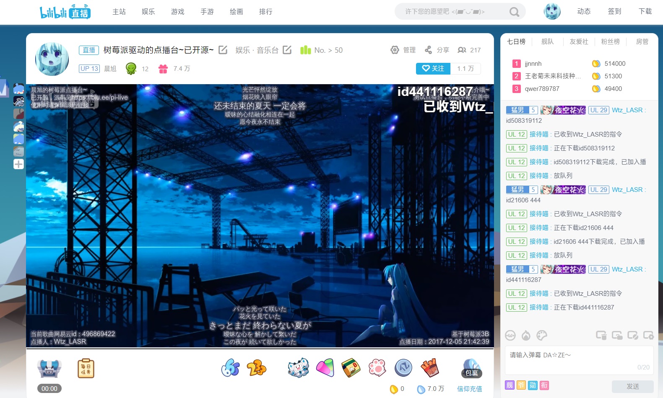The image size is (663, 398).
Task: Click the live video player
Action: (x=260, y=216)
